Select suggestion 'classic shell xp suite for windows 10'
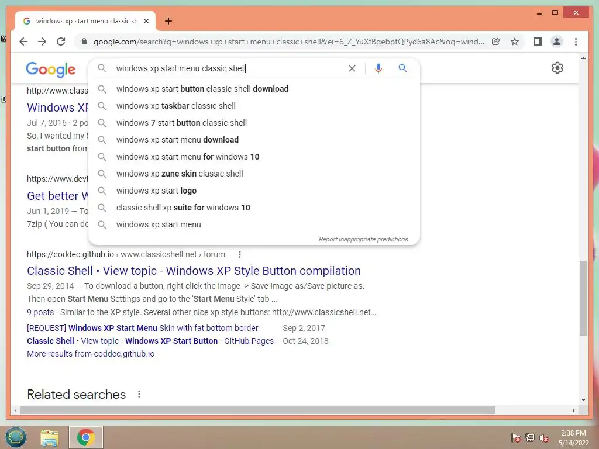 [x=254, y=208]
